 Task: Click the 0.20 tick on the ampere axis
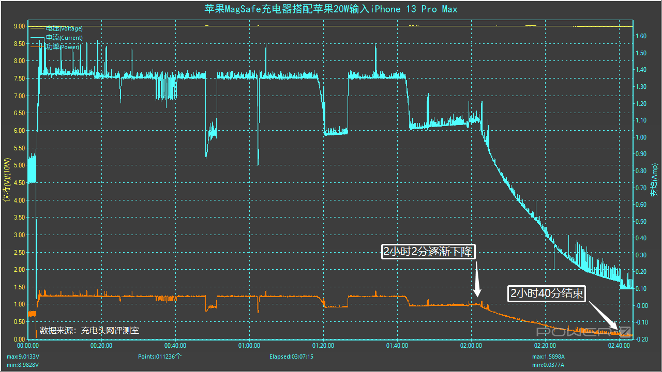641,272
